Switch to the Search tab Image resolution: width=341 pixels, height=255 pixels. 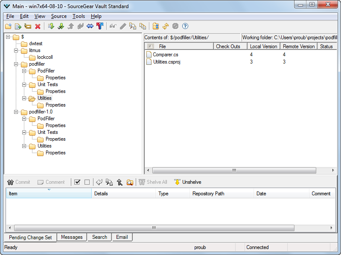(99, 237)
